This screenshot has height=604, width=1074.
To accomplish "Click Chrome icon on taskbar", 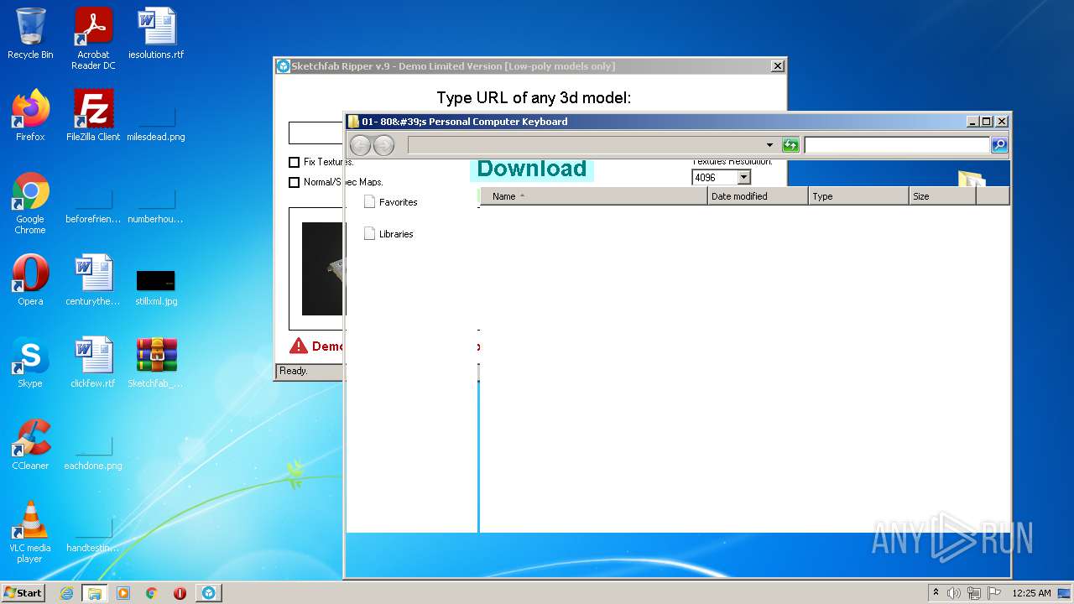I will pyautogui.click(x=151, y=593).
